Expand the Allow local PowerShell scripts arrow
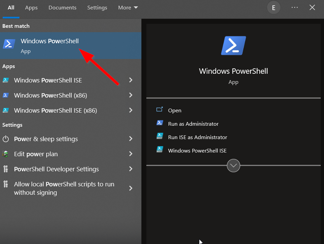The image size is (324, 244). [131, 188]
